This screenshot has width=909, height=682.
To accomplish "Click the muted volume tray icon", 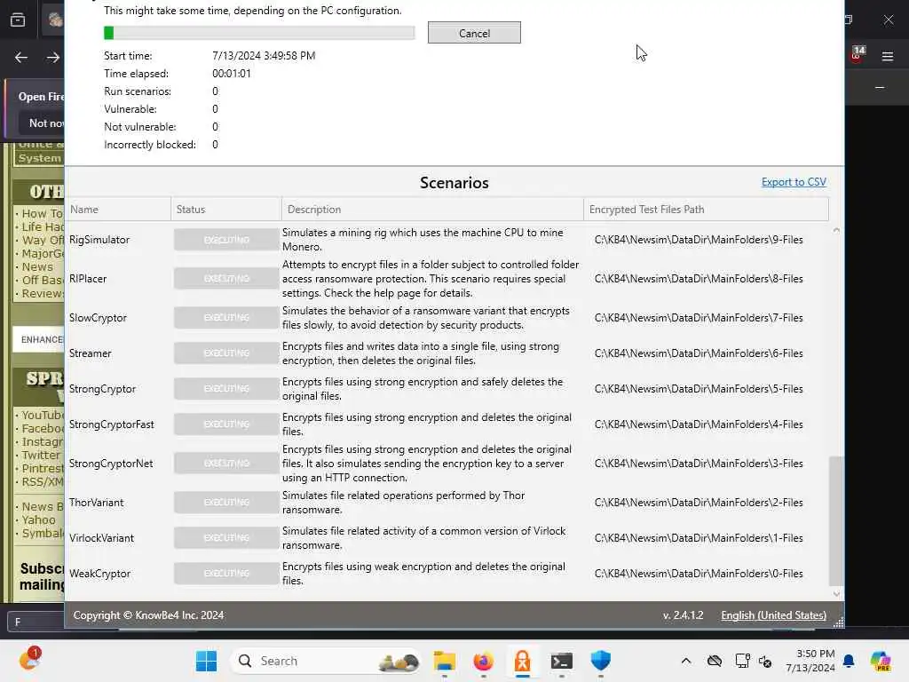I will (765, 662).
